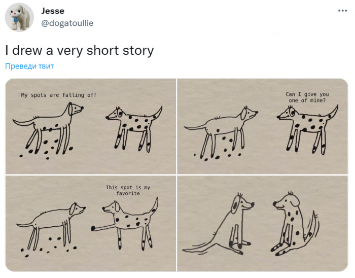The height and width of the screenshot is (278, 355).
Task: Click the spotless dog in the favorite spot panel
Action: (51, 225)
